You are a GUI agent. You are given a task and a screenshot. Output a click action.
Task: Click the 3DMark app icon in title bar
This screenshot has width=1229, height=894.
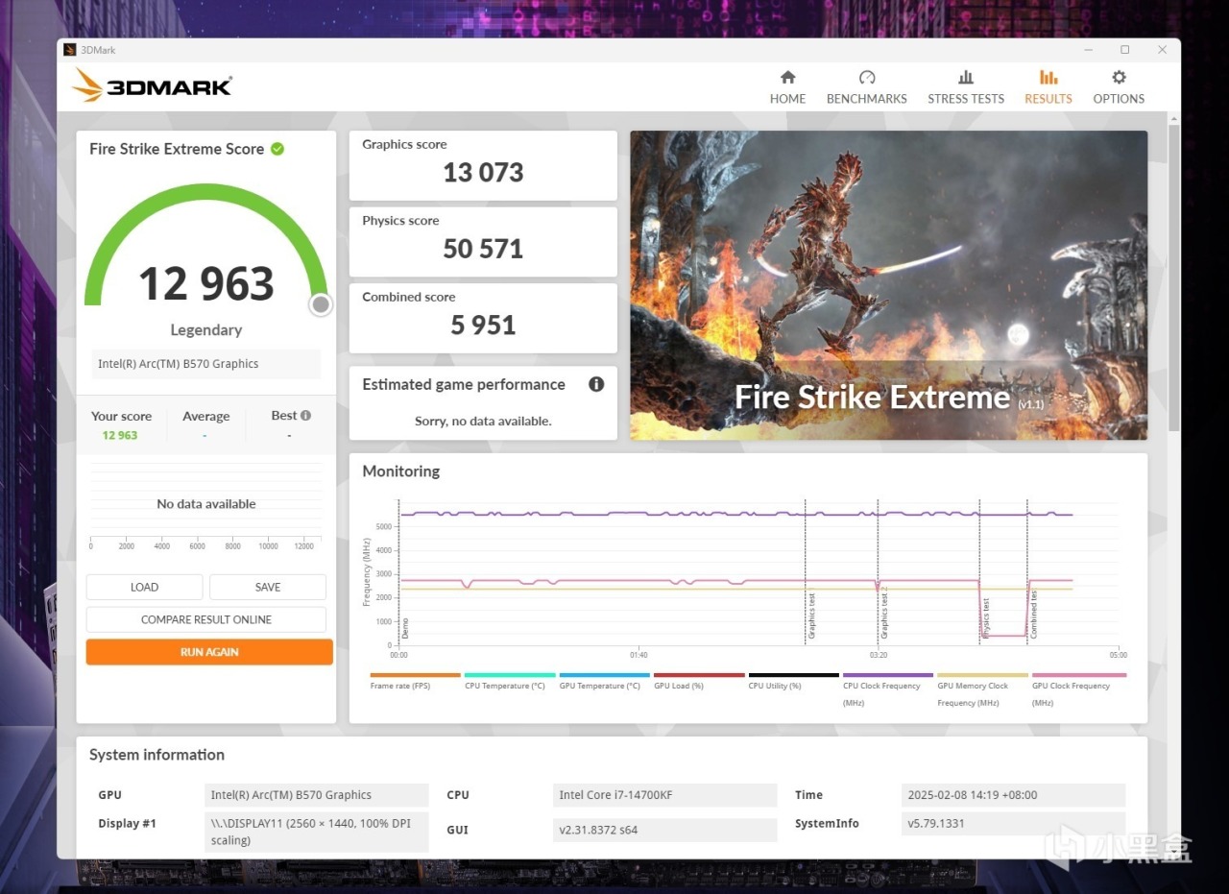(x=70, y=50)
